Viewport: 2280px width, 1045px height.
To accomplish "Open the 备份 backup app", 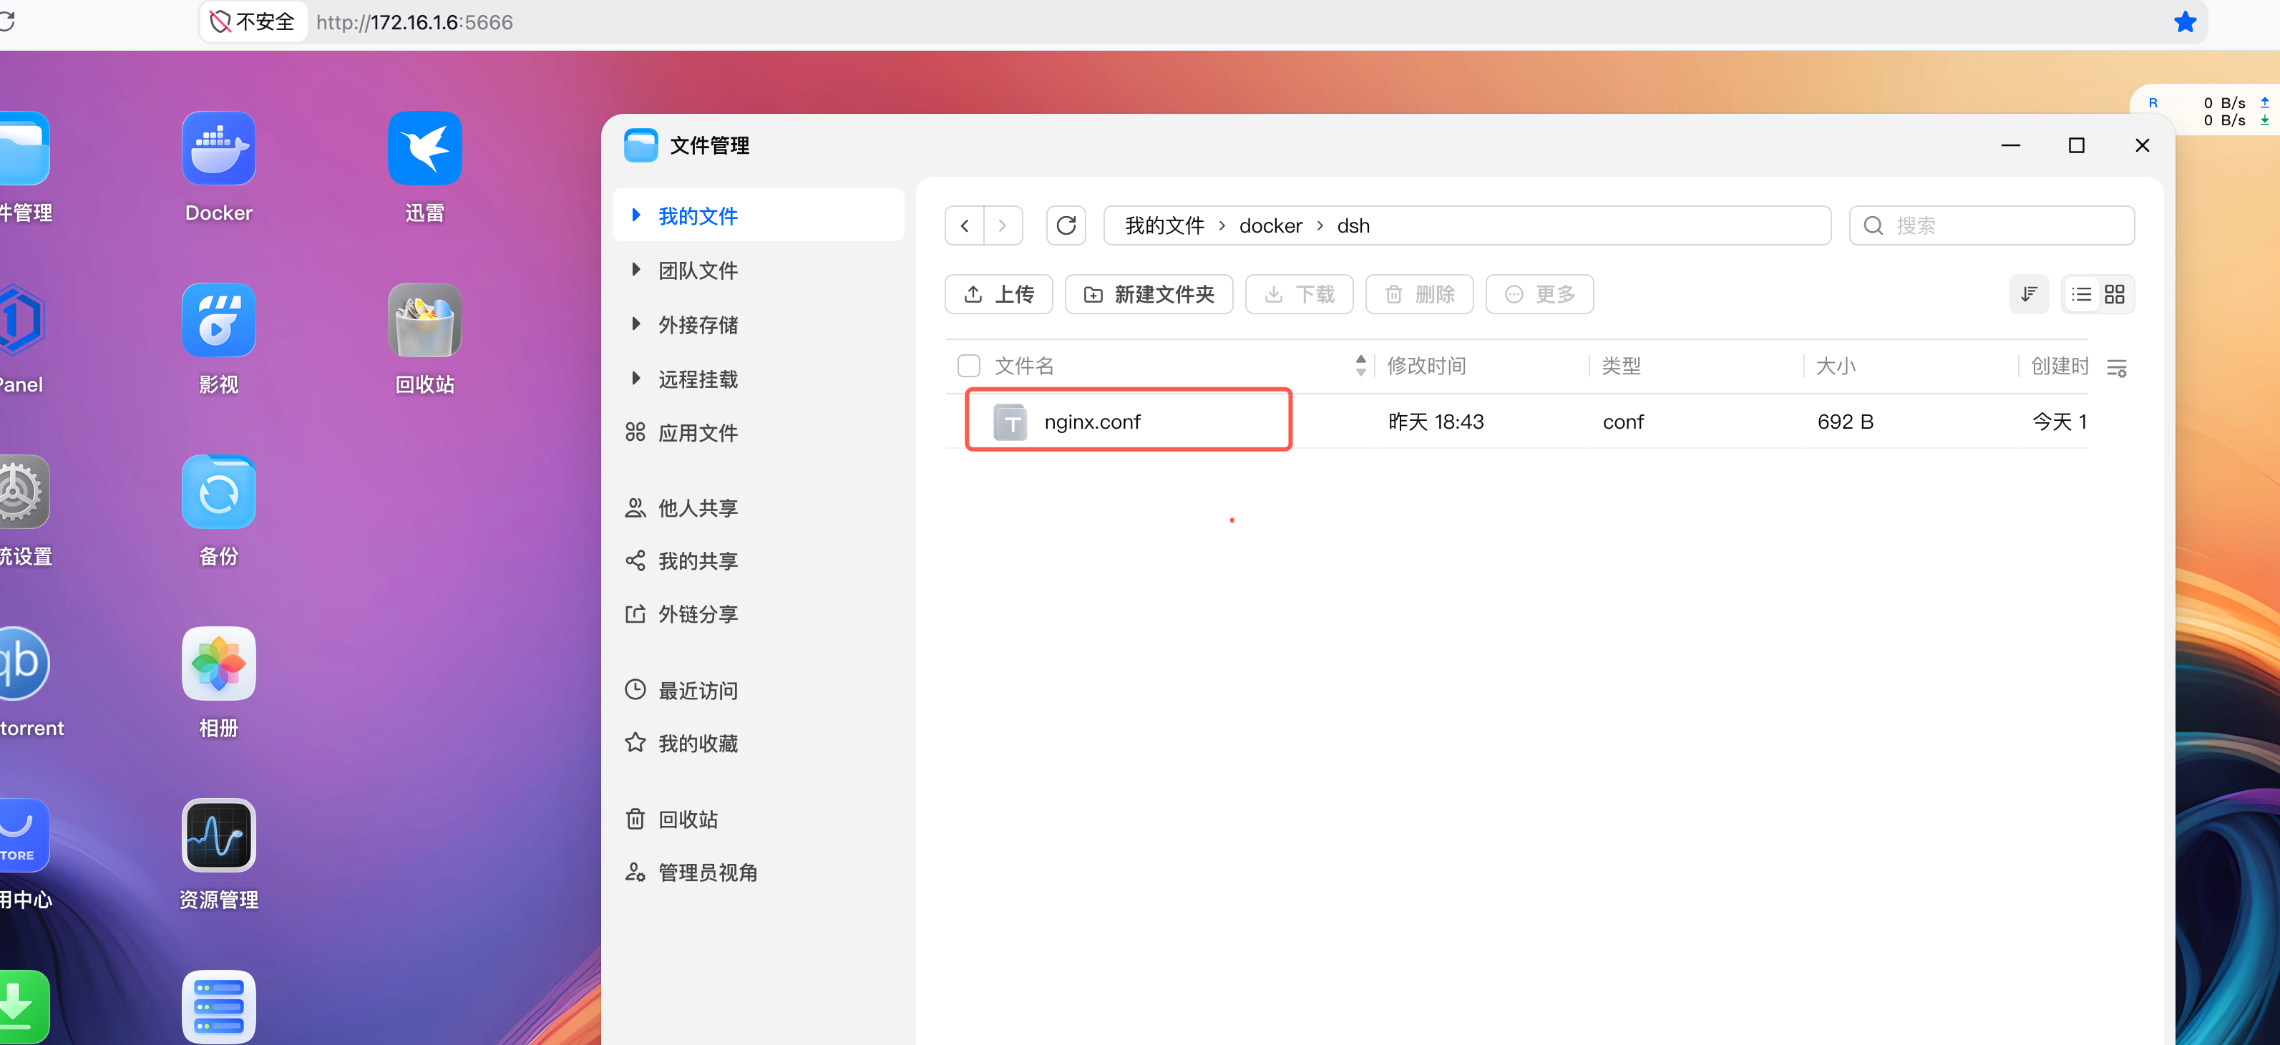I will 218,492.
